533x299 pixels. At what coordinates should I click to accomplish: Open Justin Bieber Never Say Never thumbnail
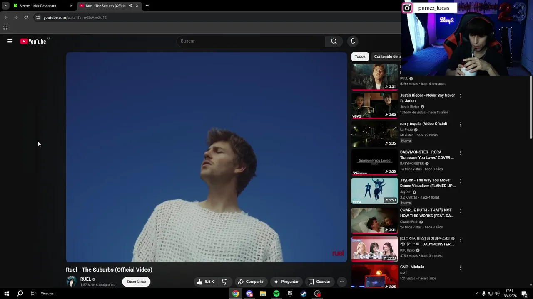[x=375, y=105]
